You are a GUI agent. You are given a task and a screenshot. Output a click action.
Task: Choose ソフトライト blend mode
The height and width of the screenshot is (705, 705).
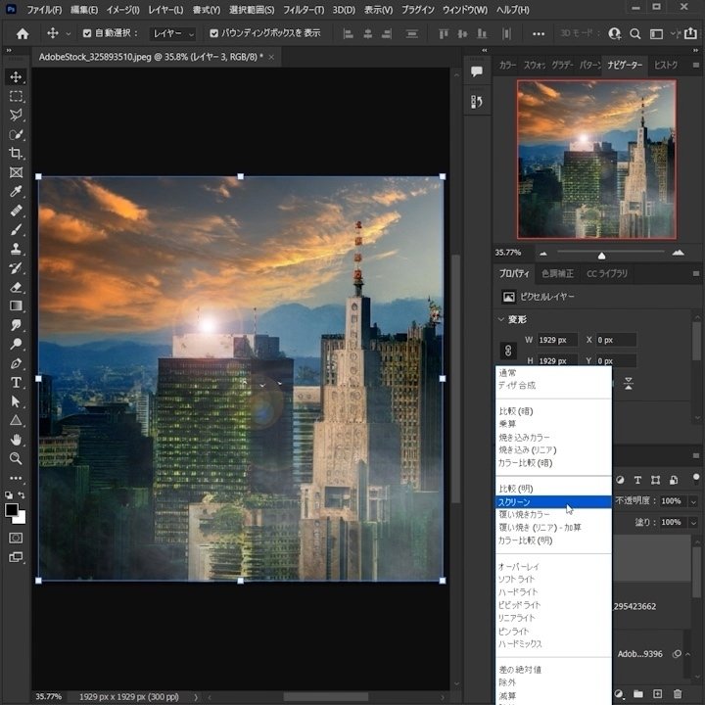click(x=553, y=580)
